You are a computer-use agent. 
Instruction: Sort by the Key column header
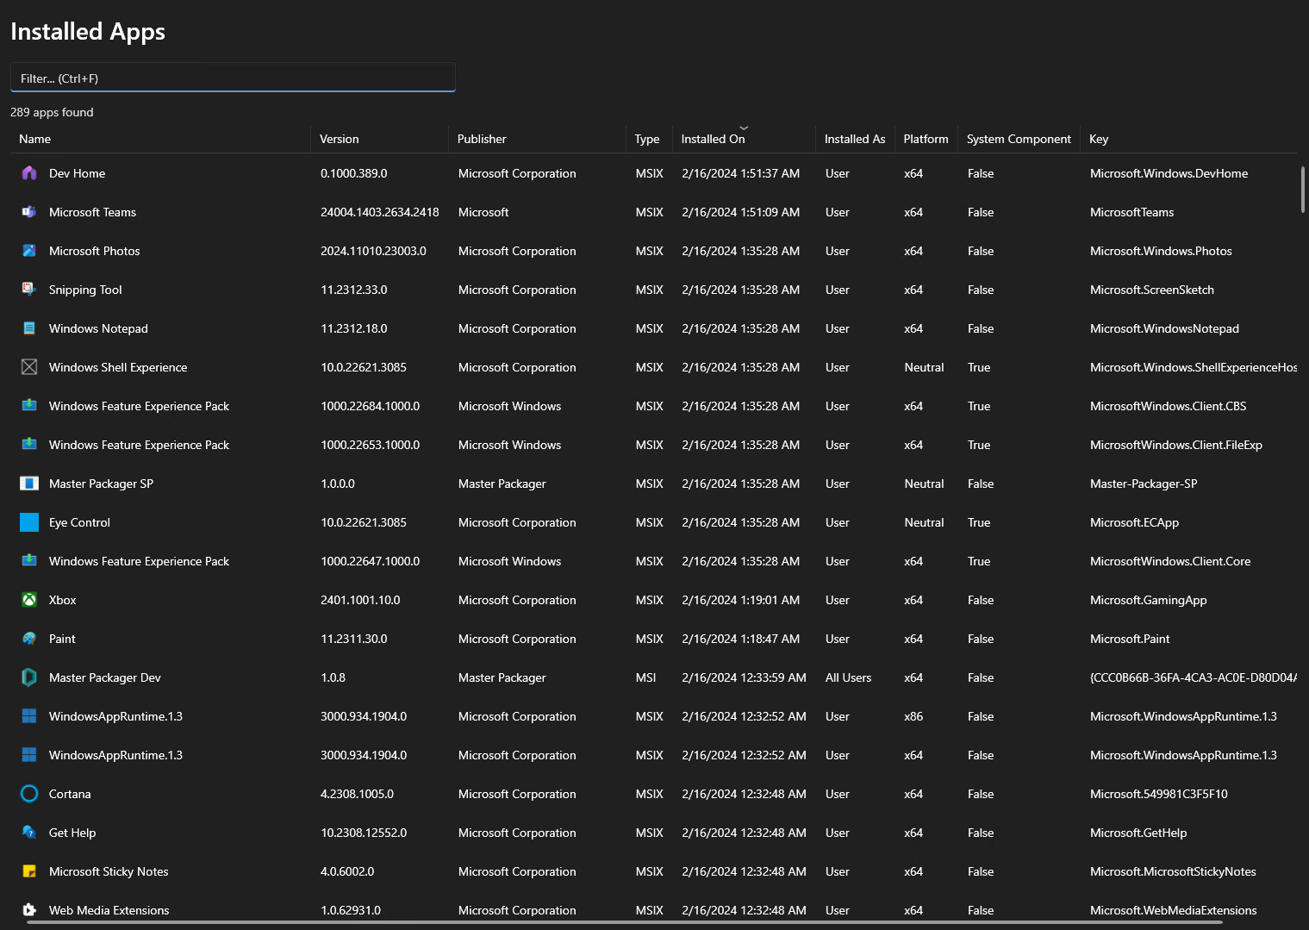click(x=1188, y=139)
